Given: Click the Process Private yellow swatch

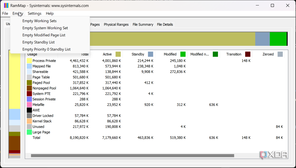Looking at the screenshot, I should (x=29, y=61).
